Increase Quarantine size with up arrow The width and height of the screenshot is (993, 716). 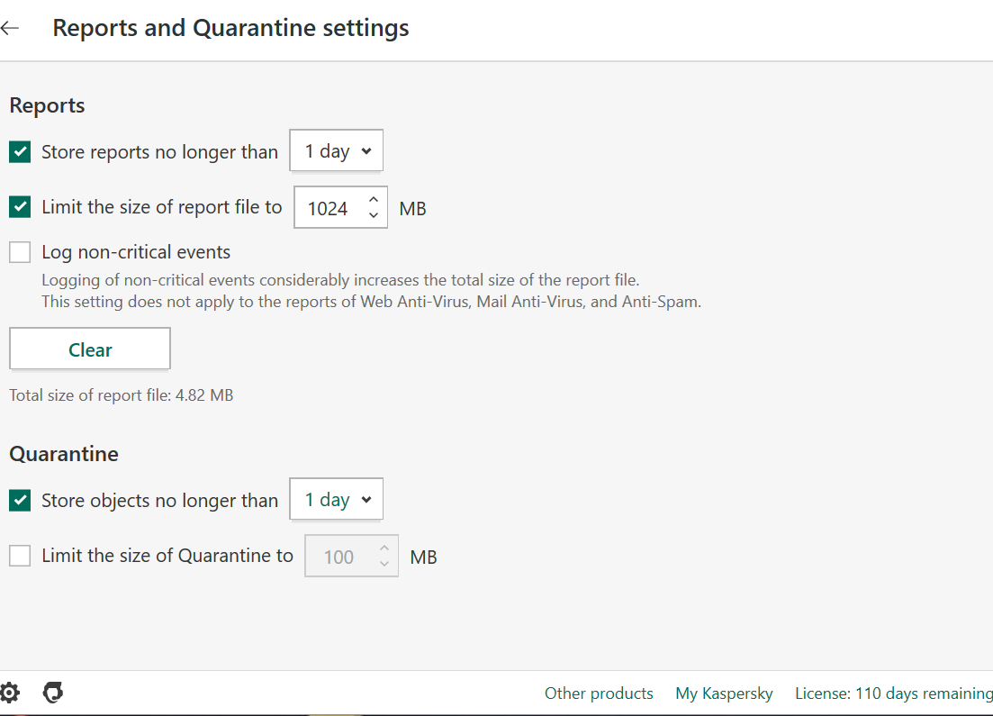click(384, 548)
